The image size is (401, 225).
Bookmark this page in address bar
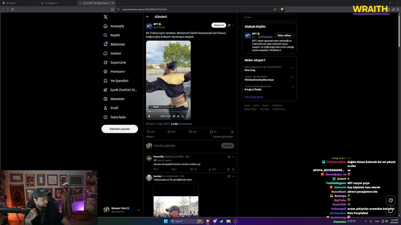tap(112, 9)
